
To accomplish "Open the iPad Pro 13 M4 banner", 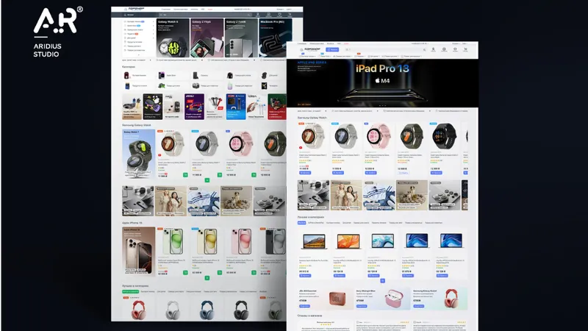I will 382,83.
